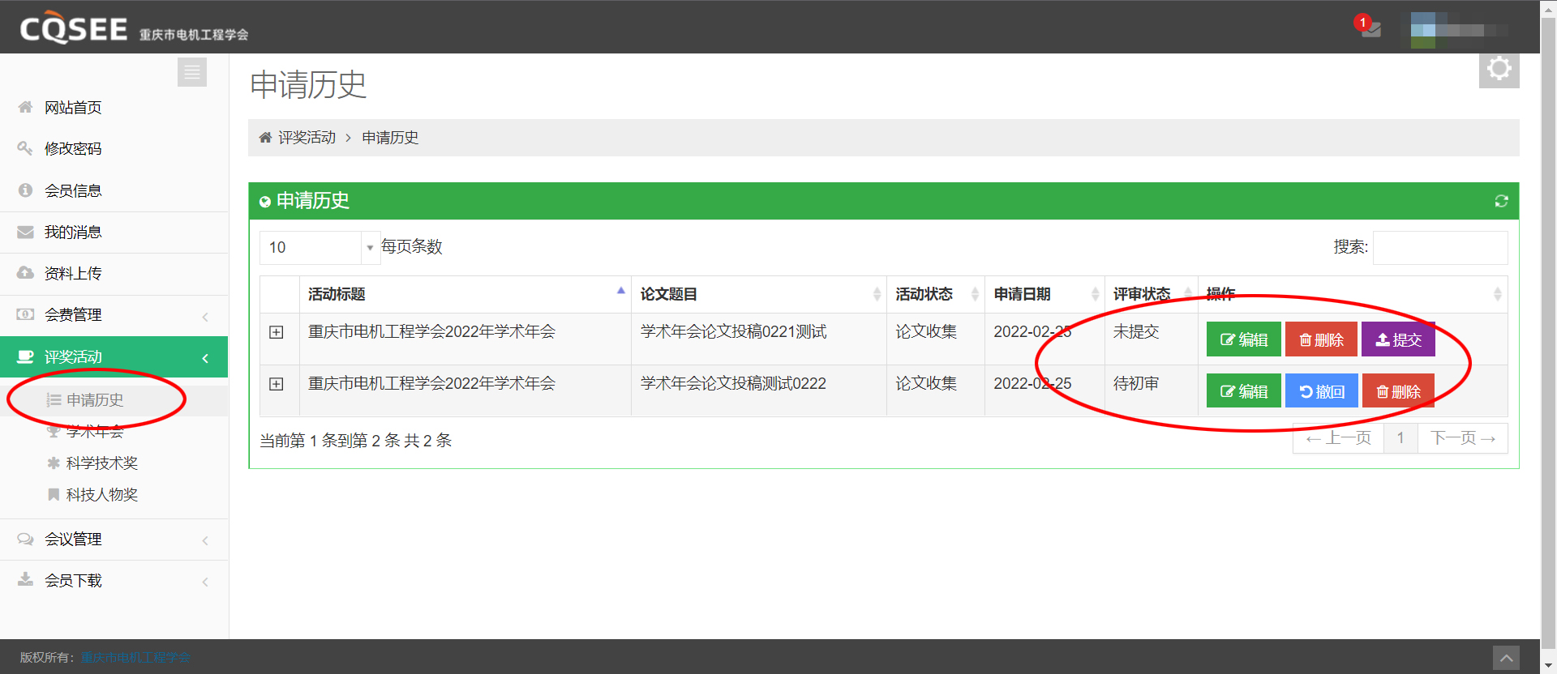The image size is (1557, 674).
Task: Sort table by 评审状态 column
Action: (x=1152, y=294)
